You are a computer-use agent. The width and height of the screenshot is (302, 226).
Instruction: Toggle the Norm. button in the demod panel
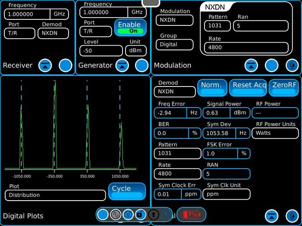pos(212,87)
